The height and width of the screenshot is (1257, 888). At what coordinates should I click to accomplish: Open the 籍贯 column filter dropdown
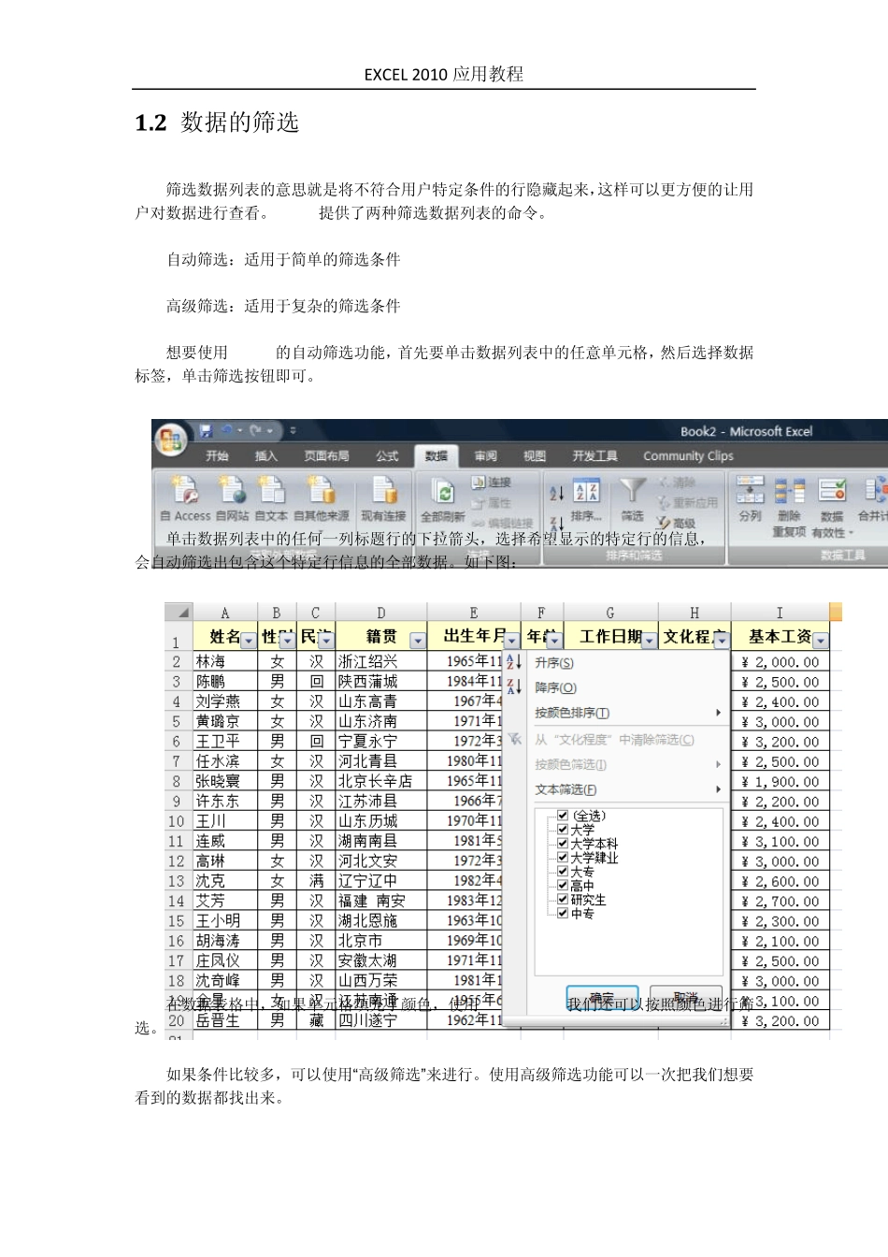pyautogui.click(x=417, y=641)
